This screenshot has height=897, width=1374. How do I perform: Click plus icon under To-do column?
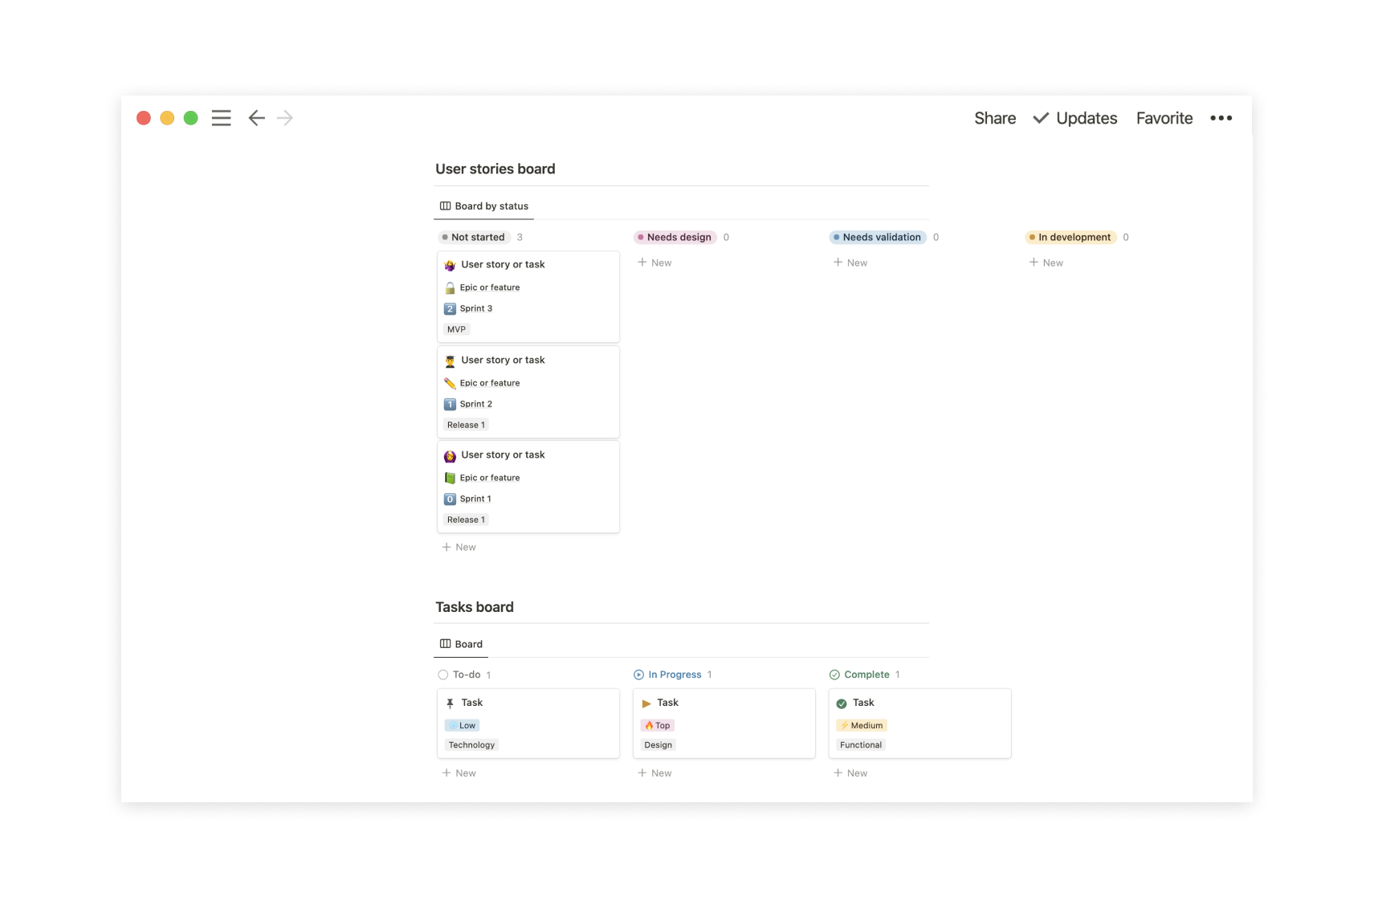[446, 773]
